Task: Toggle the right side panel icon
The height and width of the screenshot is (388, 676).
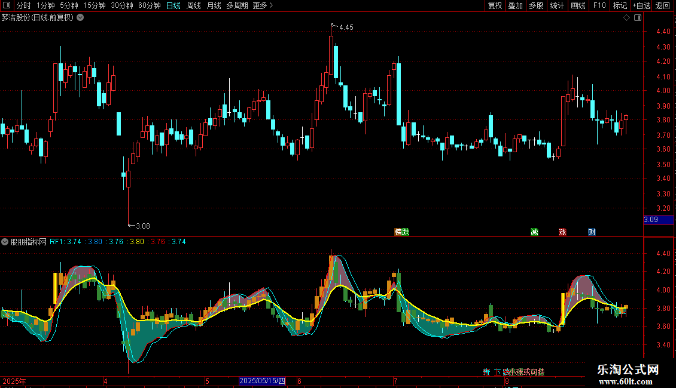Action: (x=638, y=18)
